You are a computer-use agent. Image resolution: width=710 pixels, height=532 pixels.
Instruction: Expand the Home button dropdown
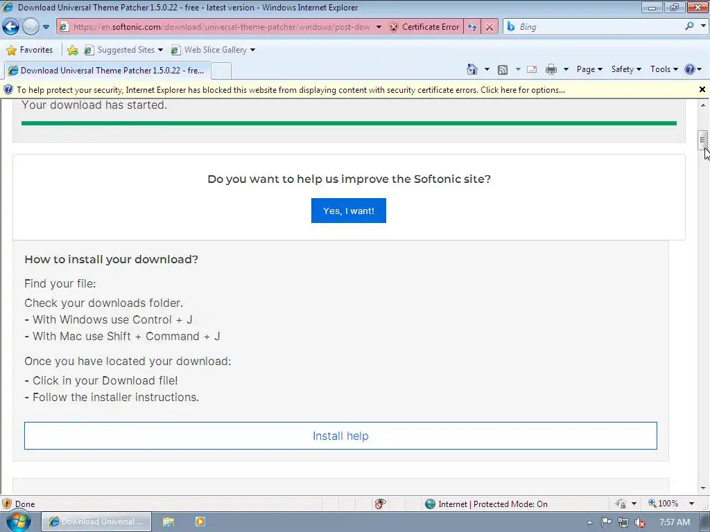pos(487,69)
